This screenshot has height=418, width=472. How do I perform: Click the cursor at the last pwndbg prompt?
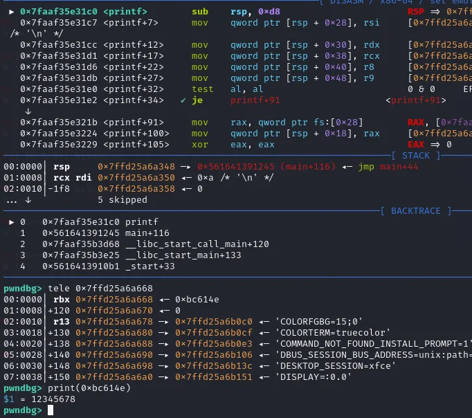[x=50, y=410]
